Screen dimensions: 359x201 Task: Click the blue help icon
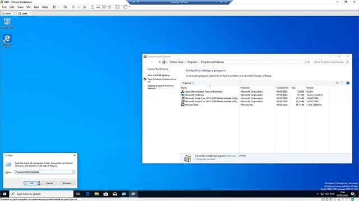(x=348, y=83)
